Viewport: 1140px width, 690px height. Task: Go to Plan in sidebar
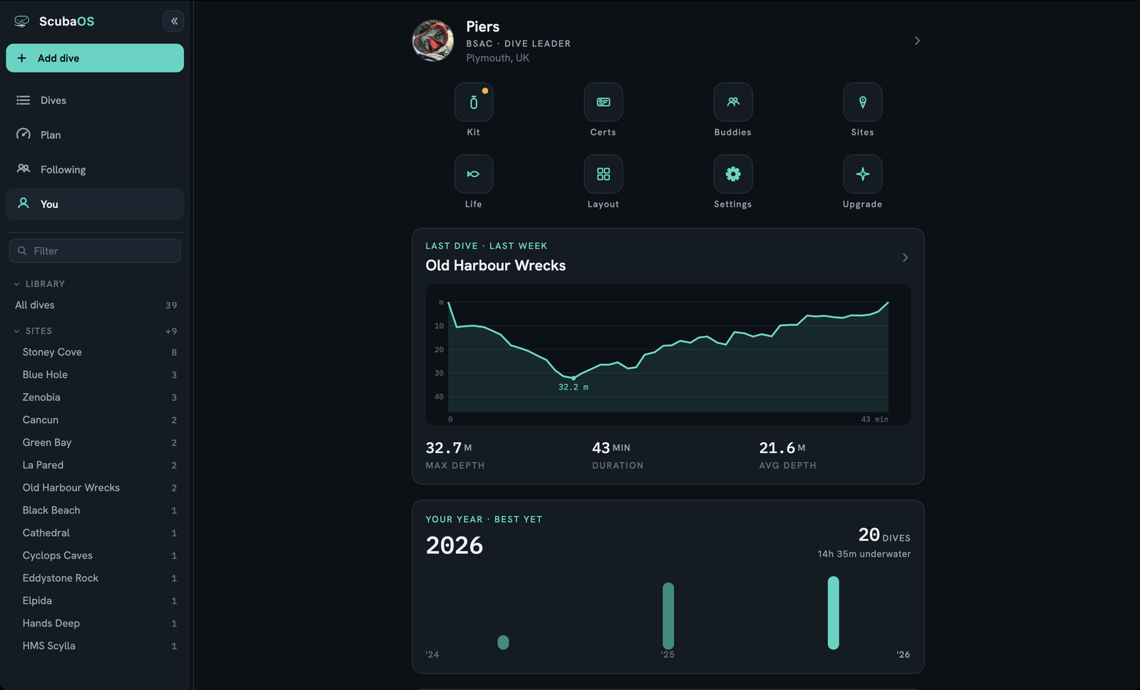[x=95, y=135]
